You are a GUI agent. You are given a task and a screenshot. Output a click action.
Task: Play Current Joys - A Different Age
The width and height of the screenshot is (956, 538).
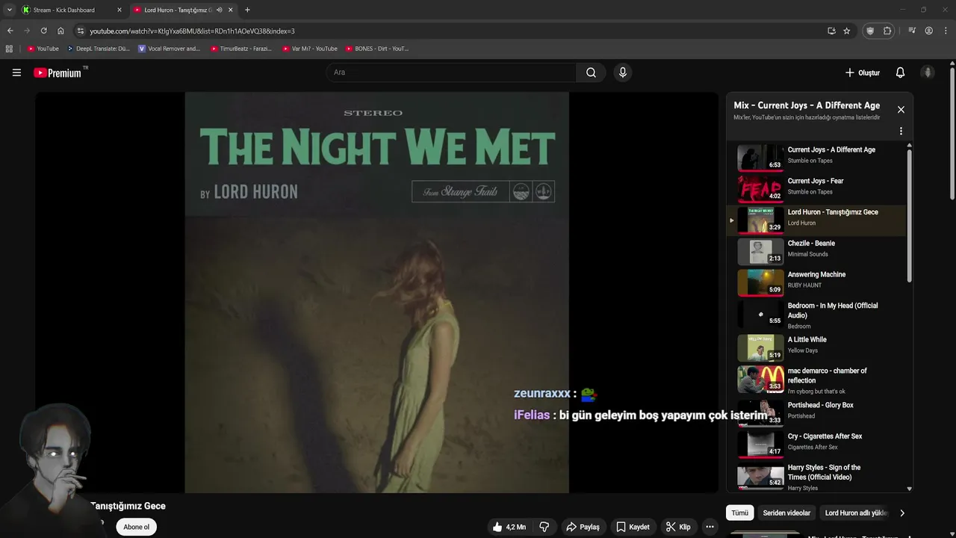click(816, 156)
